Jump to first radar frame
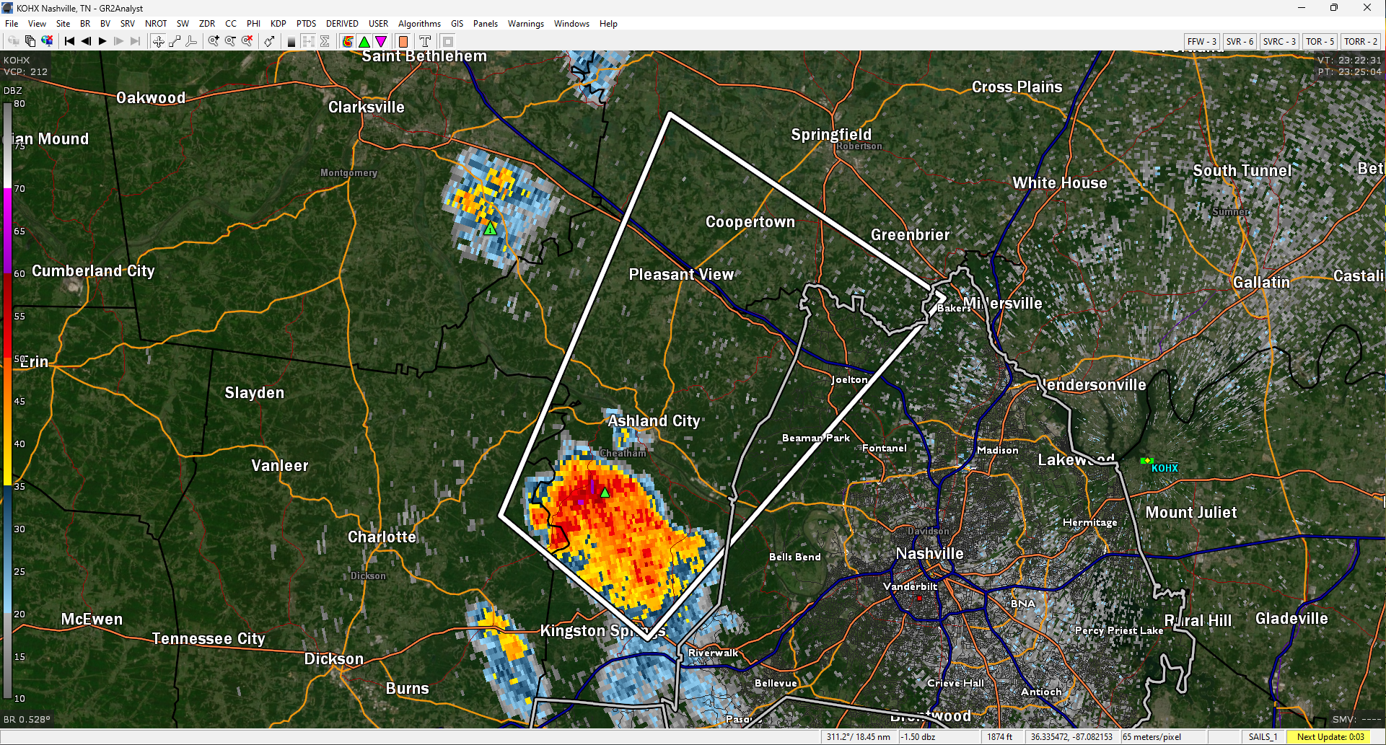Screen dimensions: 1386x745 pos(69,41)
